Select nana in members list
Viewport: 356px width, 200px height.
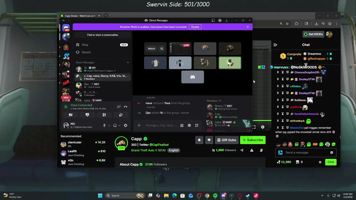229,123
